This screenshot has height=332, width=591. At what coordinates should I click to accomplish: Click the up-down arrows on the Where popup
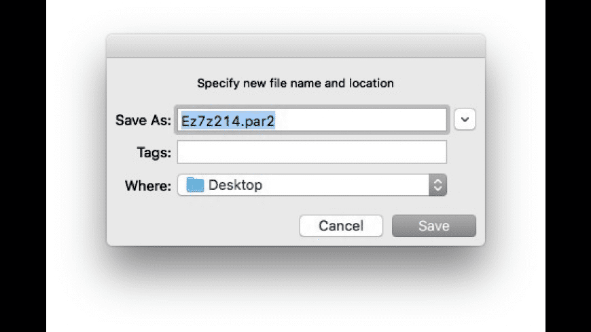click(438, 185)
